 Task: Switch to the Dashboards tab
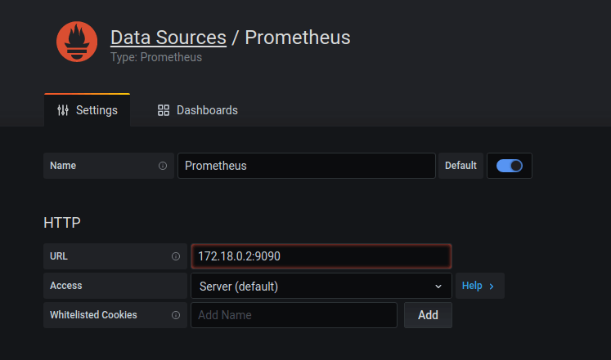198,110
